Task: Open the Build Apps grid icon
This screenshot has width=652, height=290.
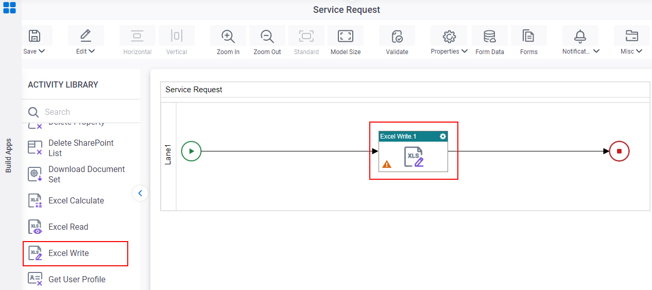Action: point(9,7)
